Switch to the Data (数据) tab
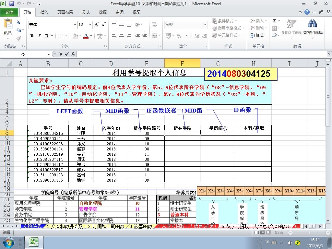332x249 pixels. pos(103,12)
